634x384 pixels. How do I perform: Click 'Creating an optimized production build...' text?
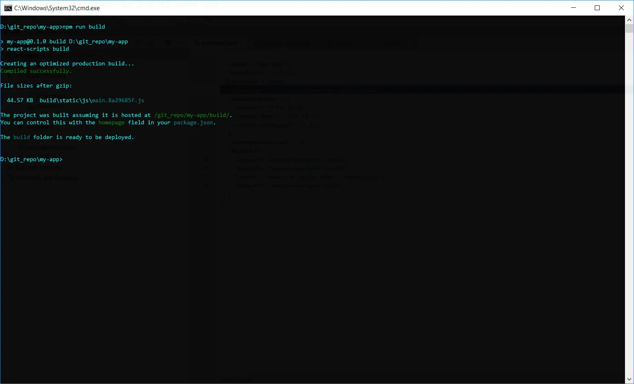point(67,64)
